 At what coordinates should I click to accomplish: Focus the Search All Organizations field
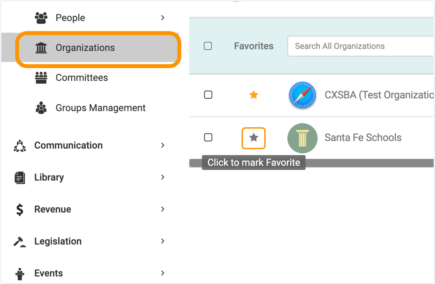click(361, 46)
